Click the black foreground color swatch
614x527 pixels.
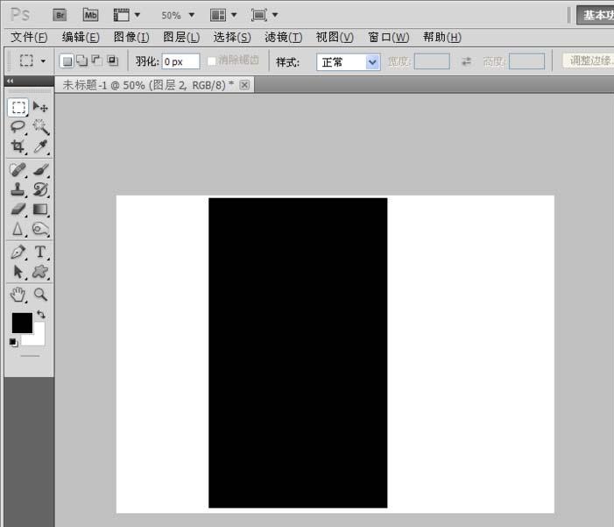pos(21,323)
